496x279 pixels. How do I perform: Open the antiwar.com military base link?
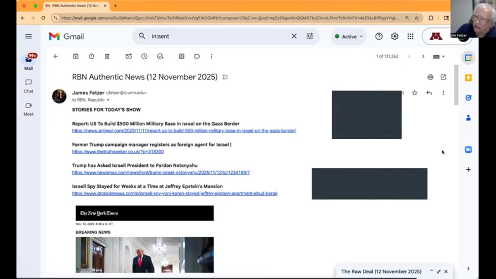pyautogui.click(x=184, y=131)
